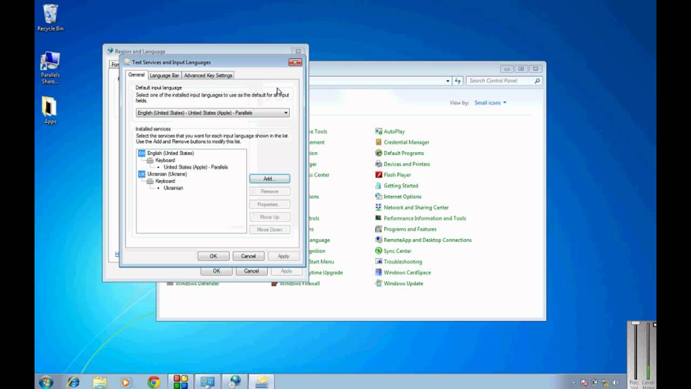Click the Windows Defender icon

click(x=170, y=284)
